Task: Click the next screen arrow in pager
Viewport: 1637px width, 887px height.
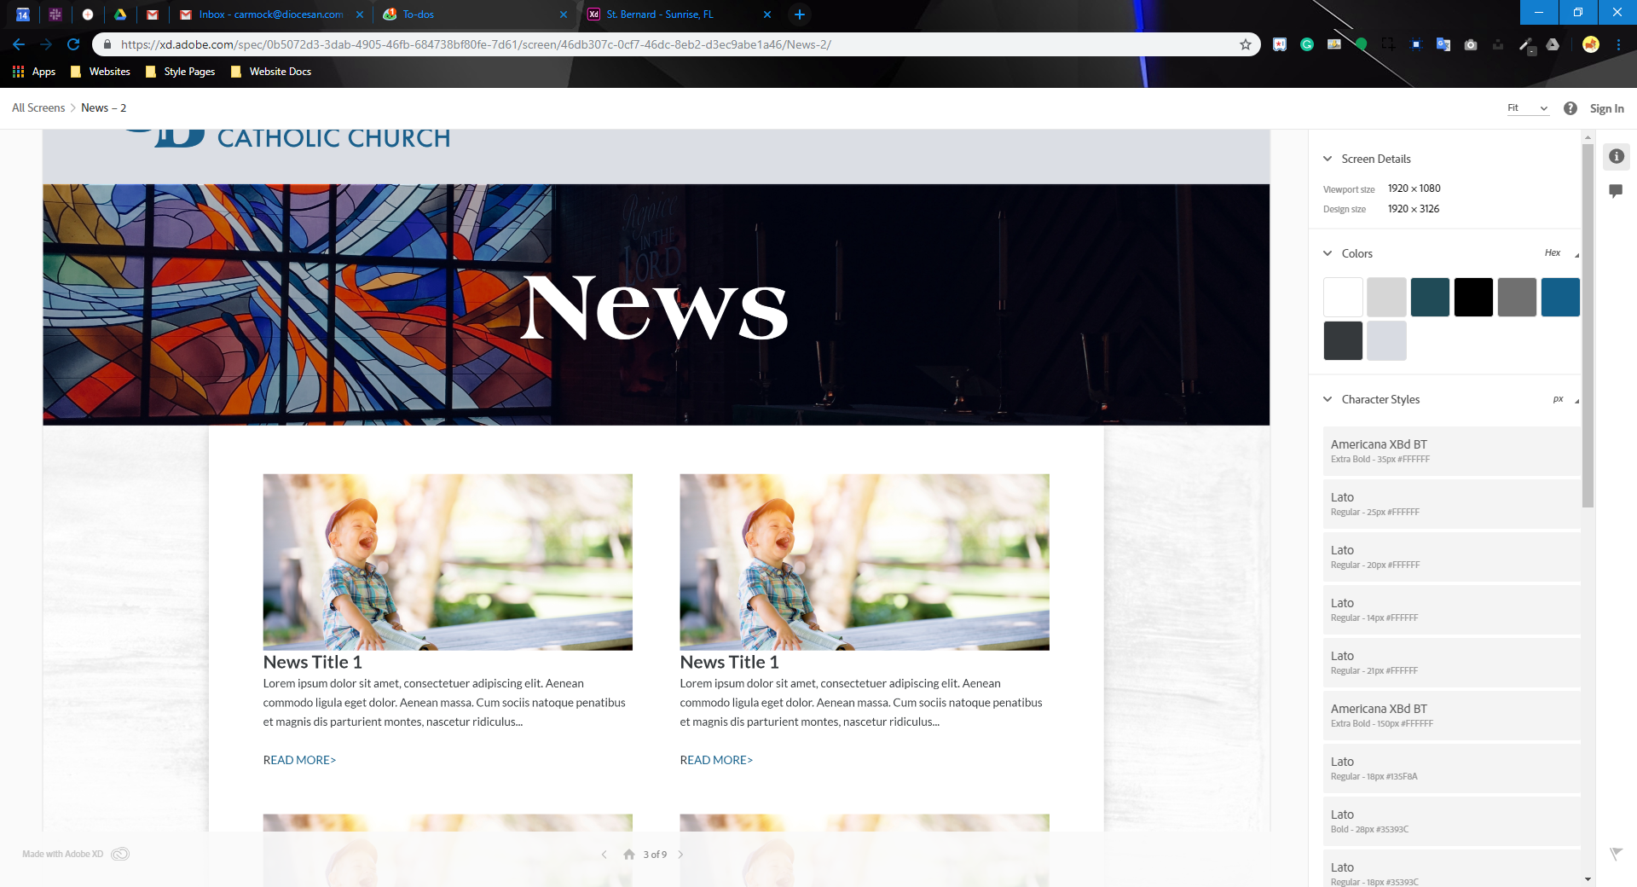Action: (680, 855)
